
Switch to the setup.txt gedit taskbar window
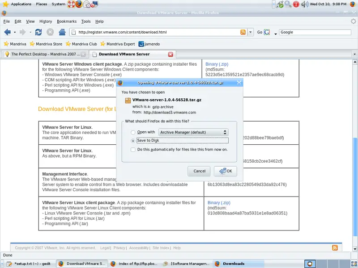pos(29,264)
